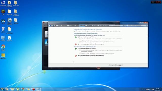Open Action Center flag in tray
Viewport: 162px width, 91px height.
(147, 89)
